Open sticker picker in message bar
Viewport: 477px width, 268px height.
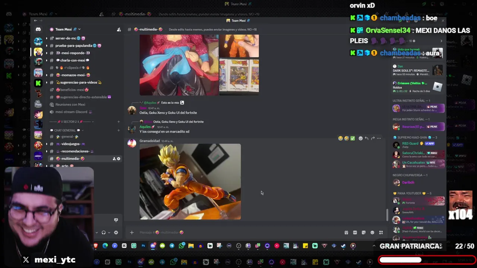tap(364, 233)
